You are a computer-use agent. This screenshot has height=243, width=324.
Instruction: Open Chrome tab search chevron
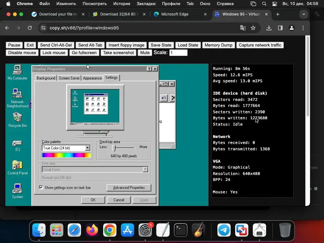303,14
